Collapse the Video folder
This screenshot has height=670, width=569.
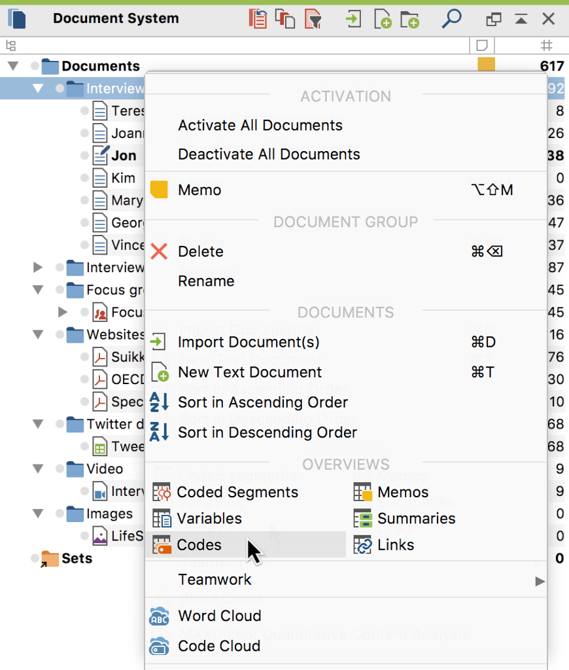[38, 468]
